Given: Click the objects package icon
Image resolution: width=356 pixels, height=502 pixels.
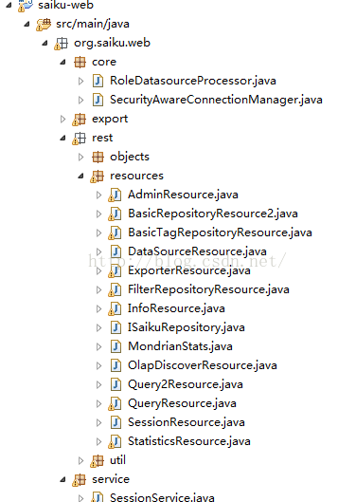Looking at the screenshot, I should (98, 157).
